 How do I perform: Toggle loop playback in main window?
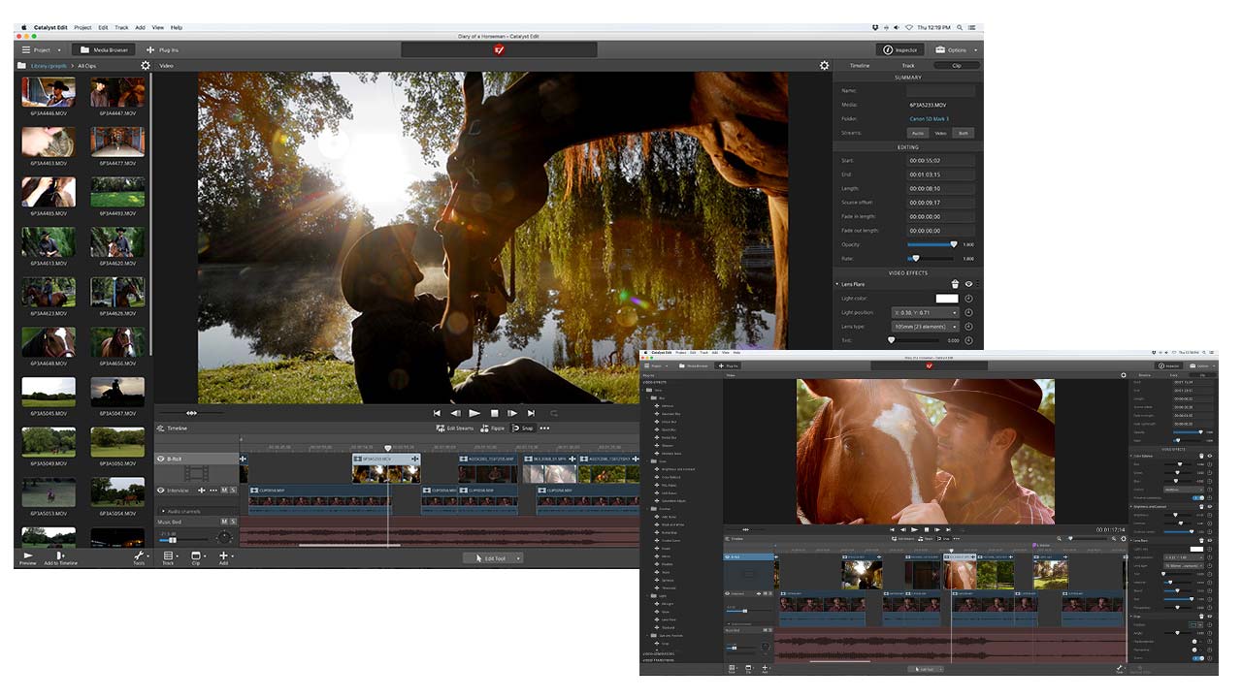[554, 413]
